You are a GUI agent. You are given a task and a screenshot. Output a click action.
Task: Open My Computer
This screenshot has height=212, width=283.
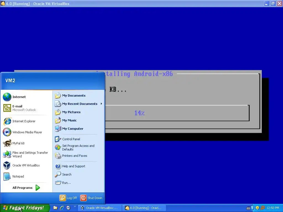coord(78,129)
